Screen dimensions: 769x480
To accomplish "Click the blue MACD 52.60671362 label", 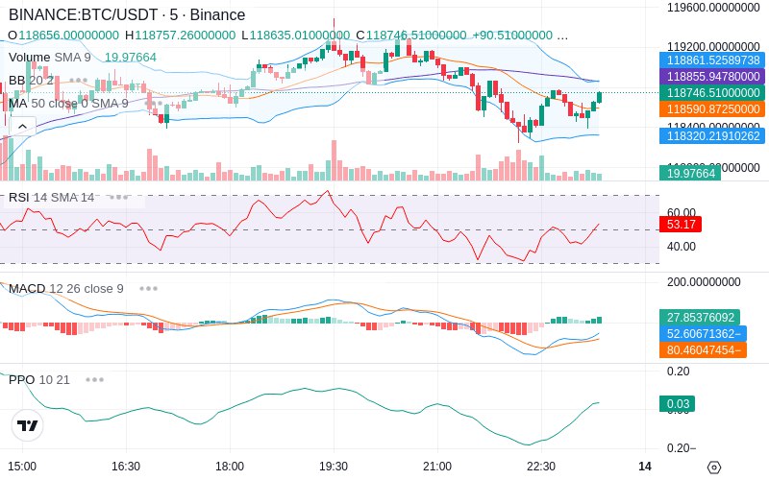I will pyautogui.click(x=703, y=333).
